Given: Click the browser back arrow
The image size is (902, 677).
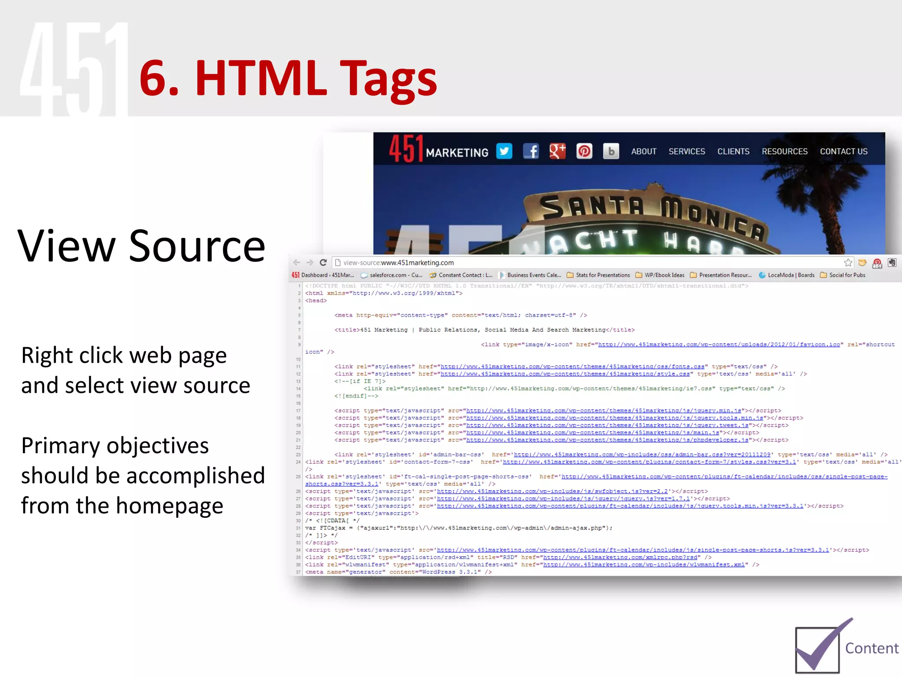Looking at the screenshot, I should (296, 263).
